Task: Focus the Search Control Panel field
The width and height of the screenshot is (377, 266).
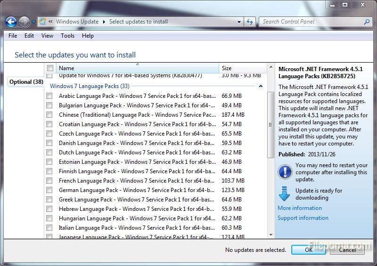Action: (x=315, y=22)
